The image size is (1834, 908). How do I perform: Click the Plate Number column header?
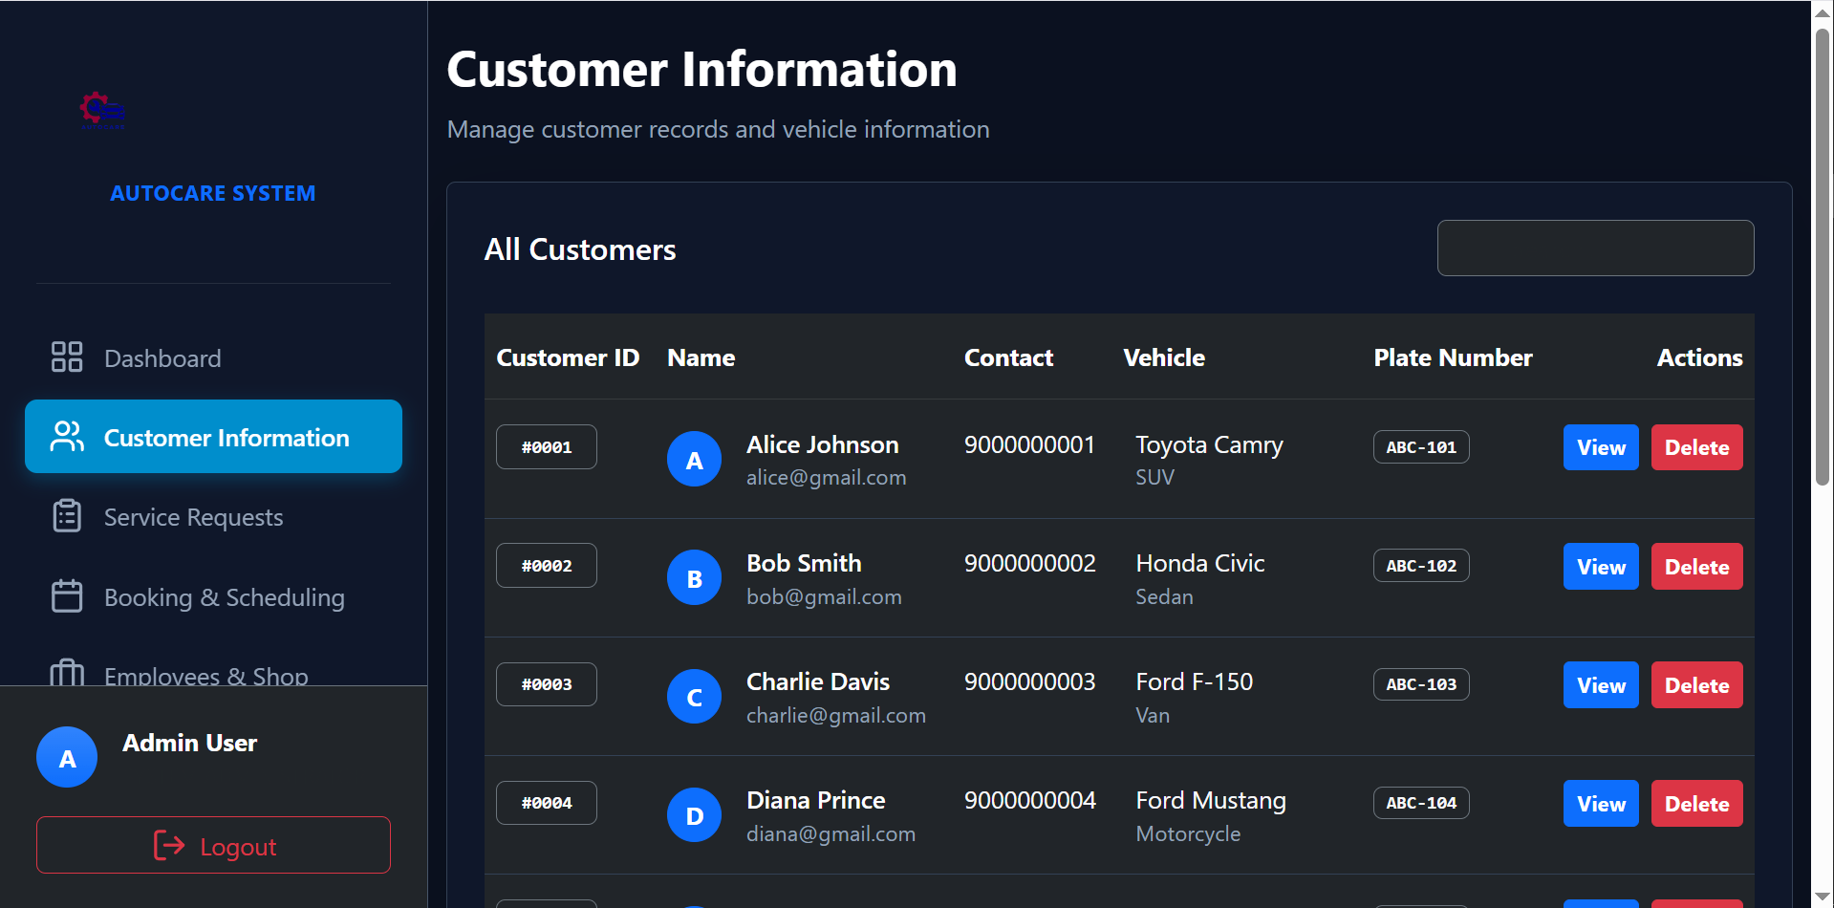click(1453, 357)
